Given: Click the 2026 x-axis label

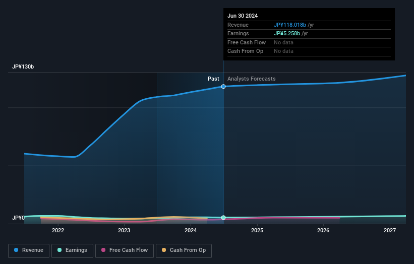Looking at the screenshot, I should (323, 230).
